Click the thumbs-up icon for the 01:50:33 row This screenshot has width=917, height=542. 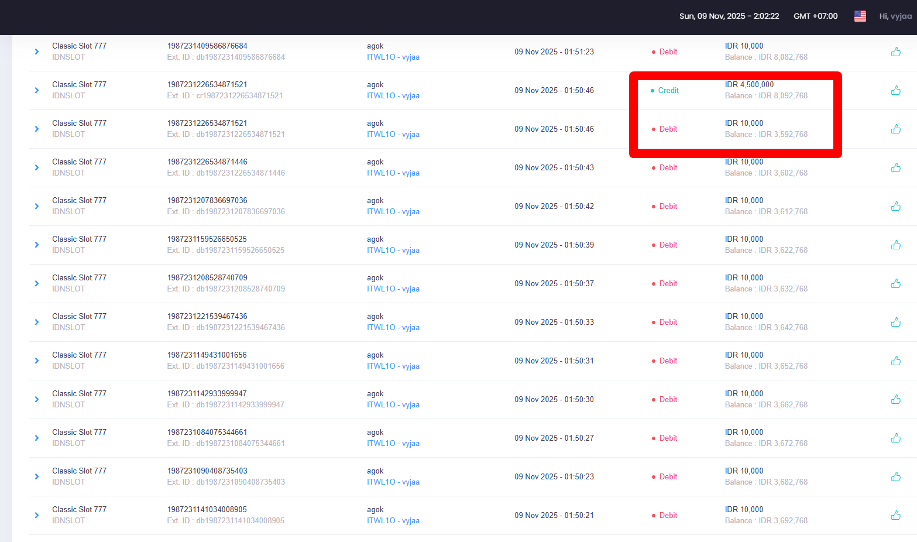(896, 322)
